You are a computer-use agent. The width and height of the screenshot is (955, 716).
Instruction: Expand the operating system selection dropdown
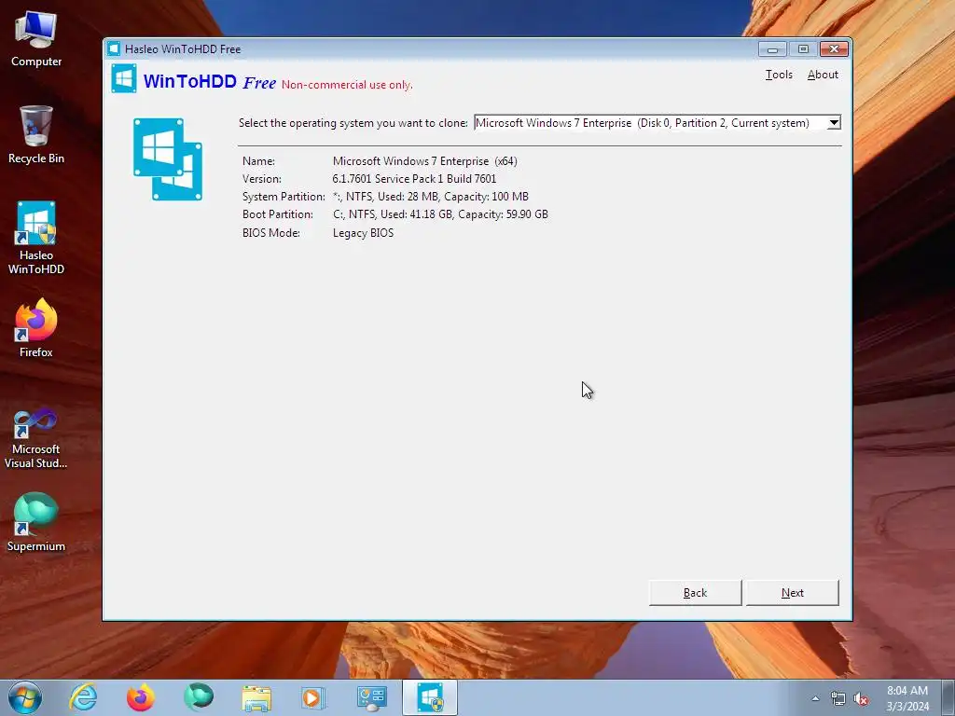click(x=834, y=123)
